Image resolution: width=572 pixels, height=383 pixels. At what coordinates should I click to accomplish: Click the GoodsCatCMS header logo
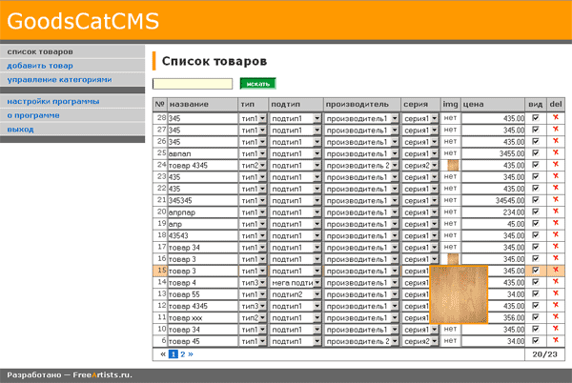point(83,21)
